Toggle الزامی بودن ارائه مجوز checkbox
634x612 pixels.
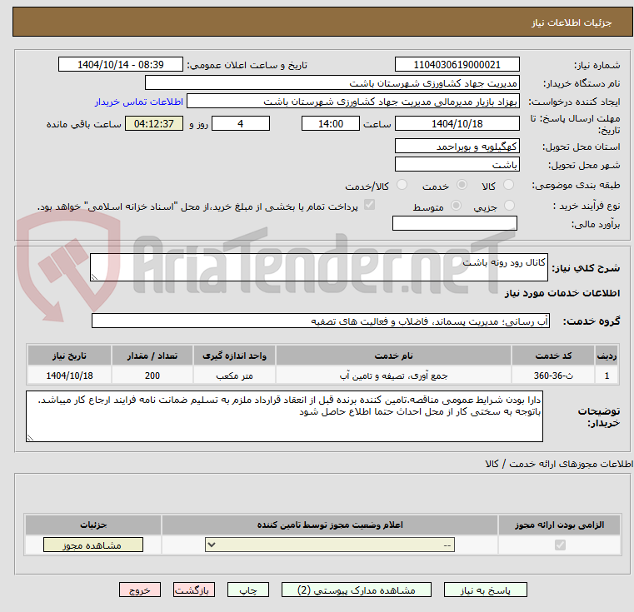560,545
